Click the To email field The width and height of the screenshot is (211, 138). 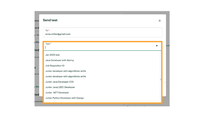point(103,33)
